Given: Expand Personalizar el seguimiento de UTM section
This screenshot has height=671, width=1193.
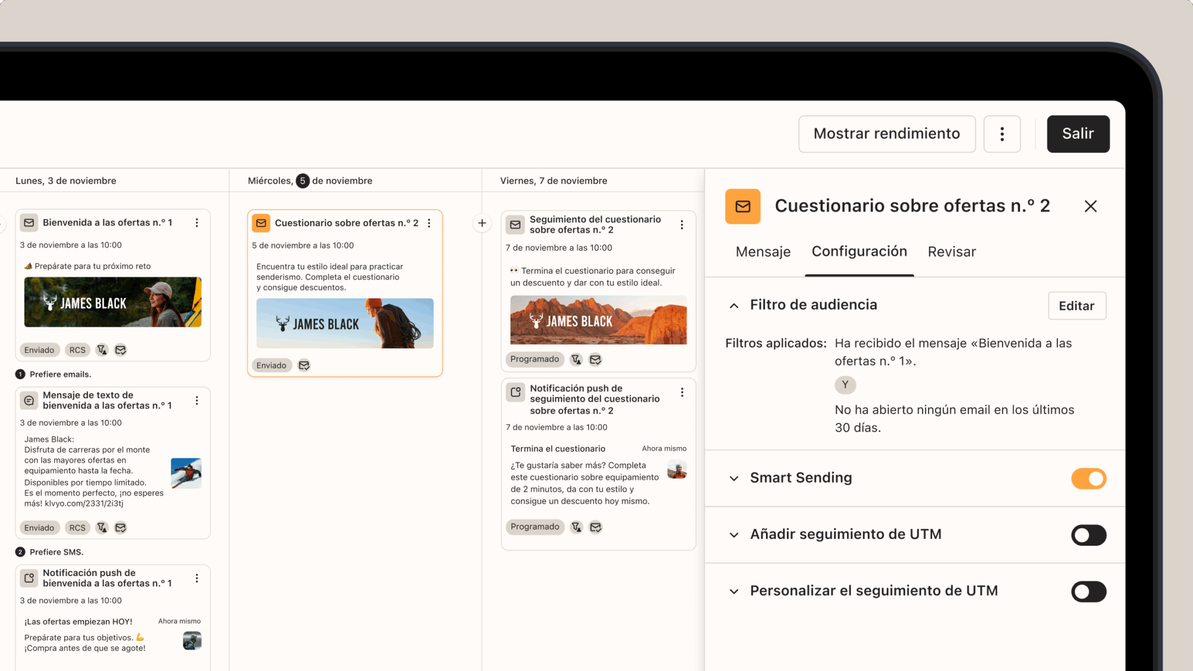Looking at the screenshot, I should point(734,592).
